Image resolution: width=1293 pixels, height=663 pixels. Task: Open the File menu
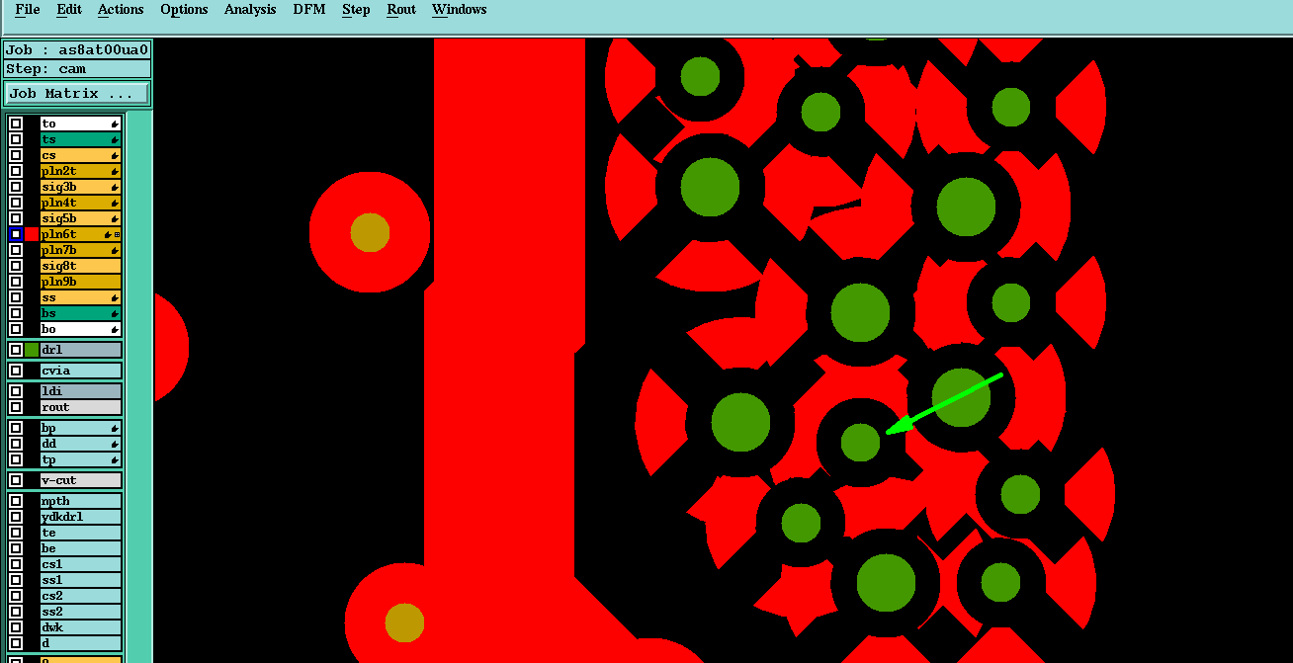pyautogui.click(x=28, y=10)
